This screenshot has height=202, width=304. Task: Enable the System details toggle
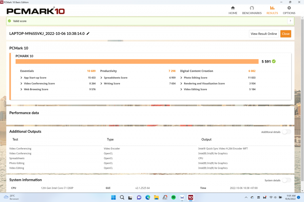click(287, 180)
